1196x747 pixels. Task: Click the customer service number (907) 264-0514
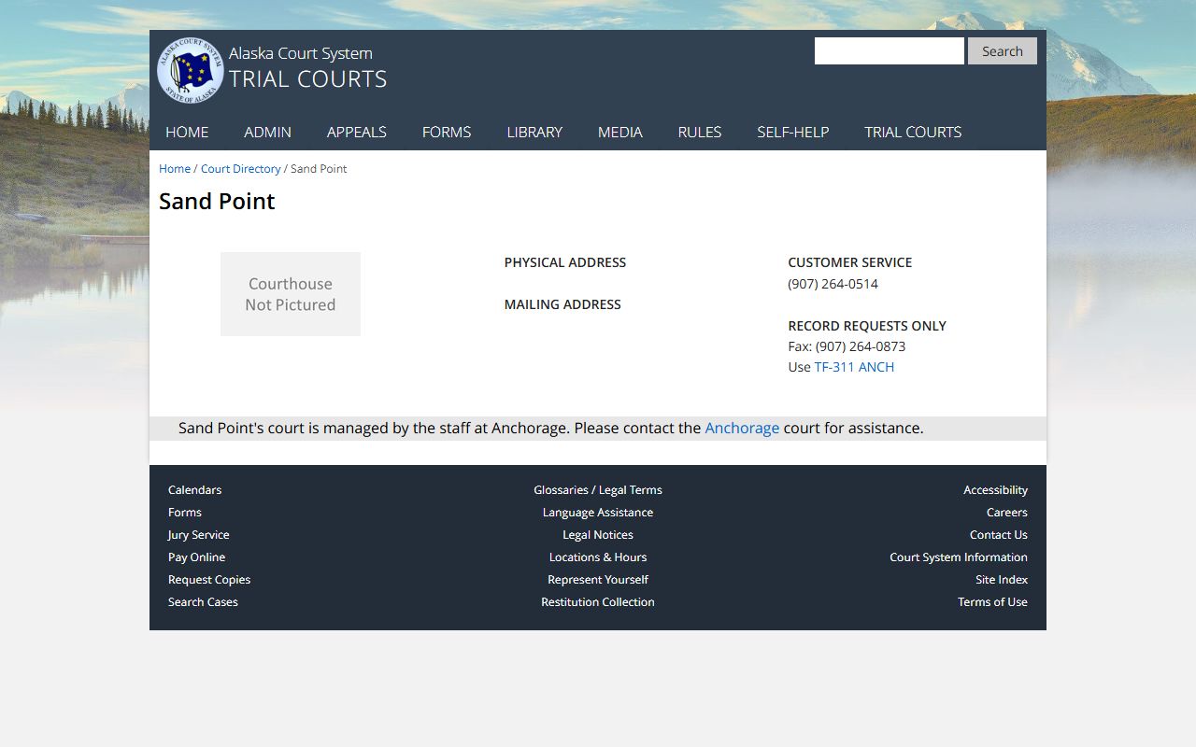(833, 284)
